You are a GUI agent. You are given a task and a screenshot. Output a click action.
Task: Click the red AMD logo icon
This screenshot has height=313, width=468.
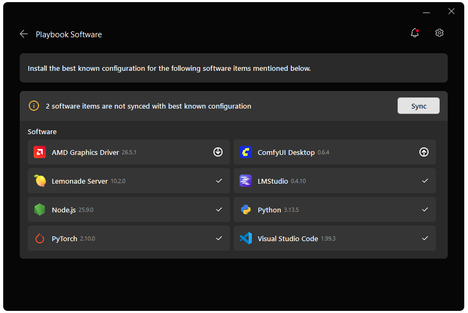point(39,152)
